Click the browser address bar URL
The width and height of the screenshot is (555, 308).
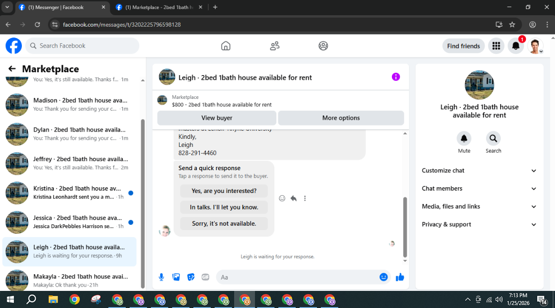pos(122,24)
